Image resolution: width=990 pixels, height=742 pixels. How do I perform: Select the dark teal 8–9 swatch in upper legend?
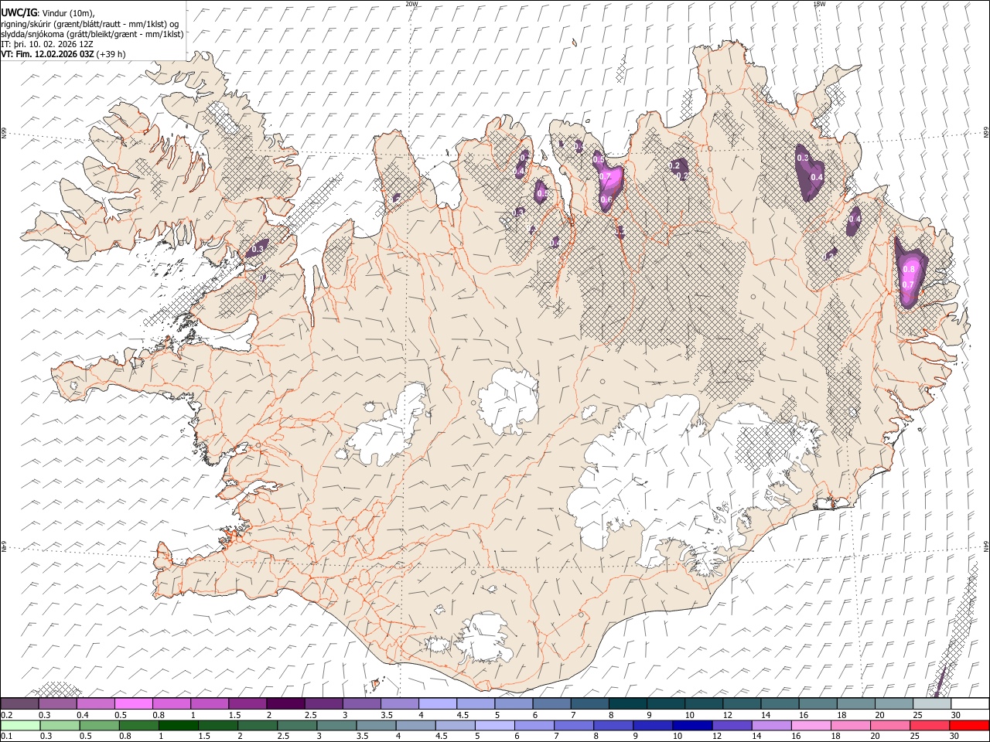point(628,703)
